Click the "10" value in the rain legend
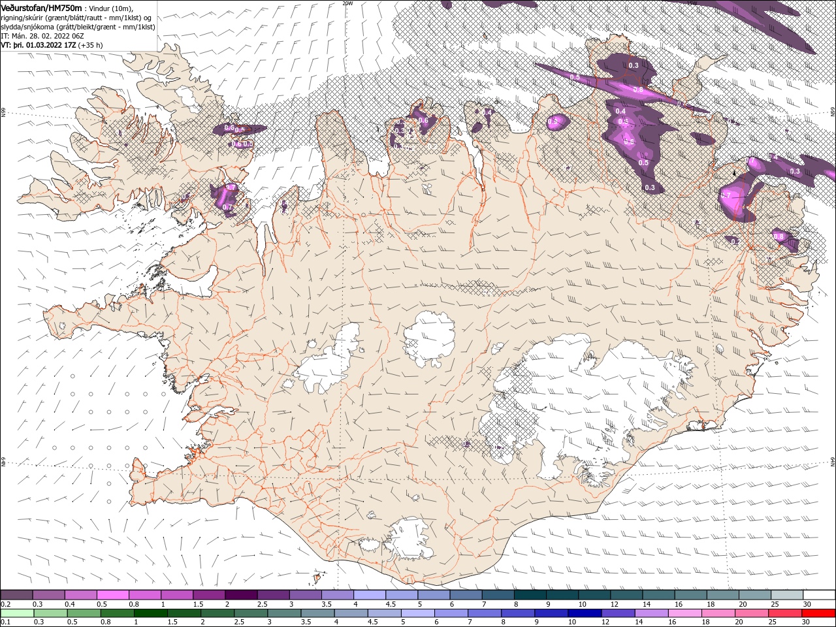 click(572, 622)
